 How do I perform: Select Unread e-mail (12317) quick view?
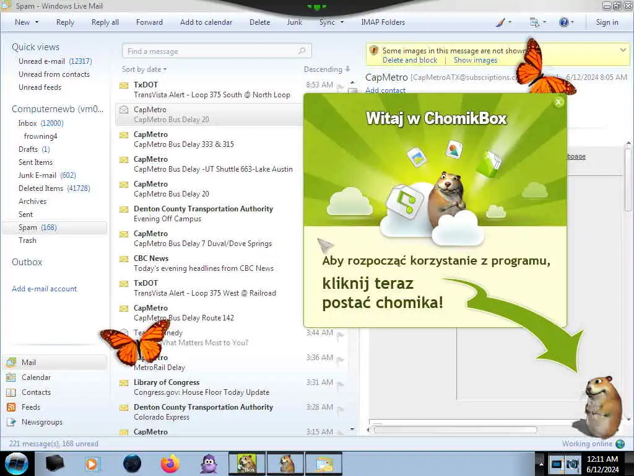[55, 61]
